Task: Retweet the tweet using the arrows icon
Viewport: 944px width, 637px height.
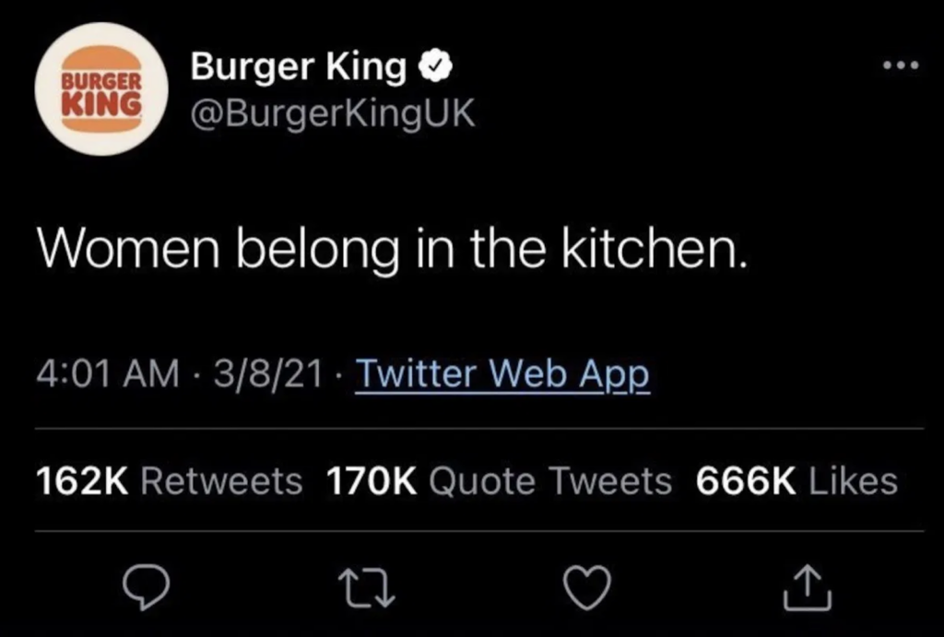Action: click(x=364, y=586)
